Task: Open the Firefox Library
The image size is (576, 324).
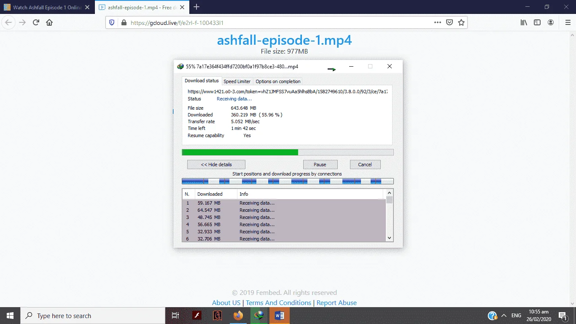Action: point(524,23)
